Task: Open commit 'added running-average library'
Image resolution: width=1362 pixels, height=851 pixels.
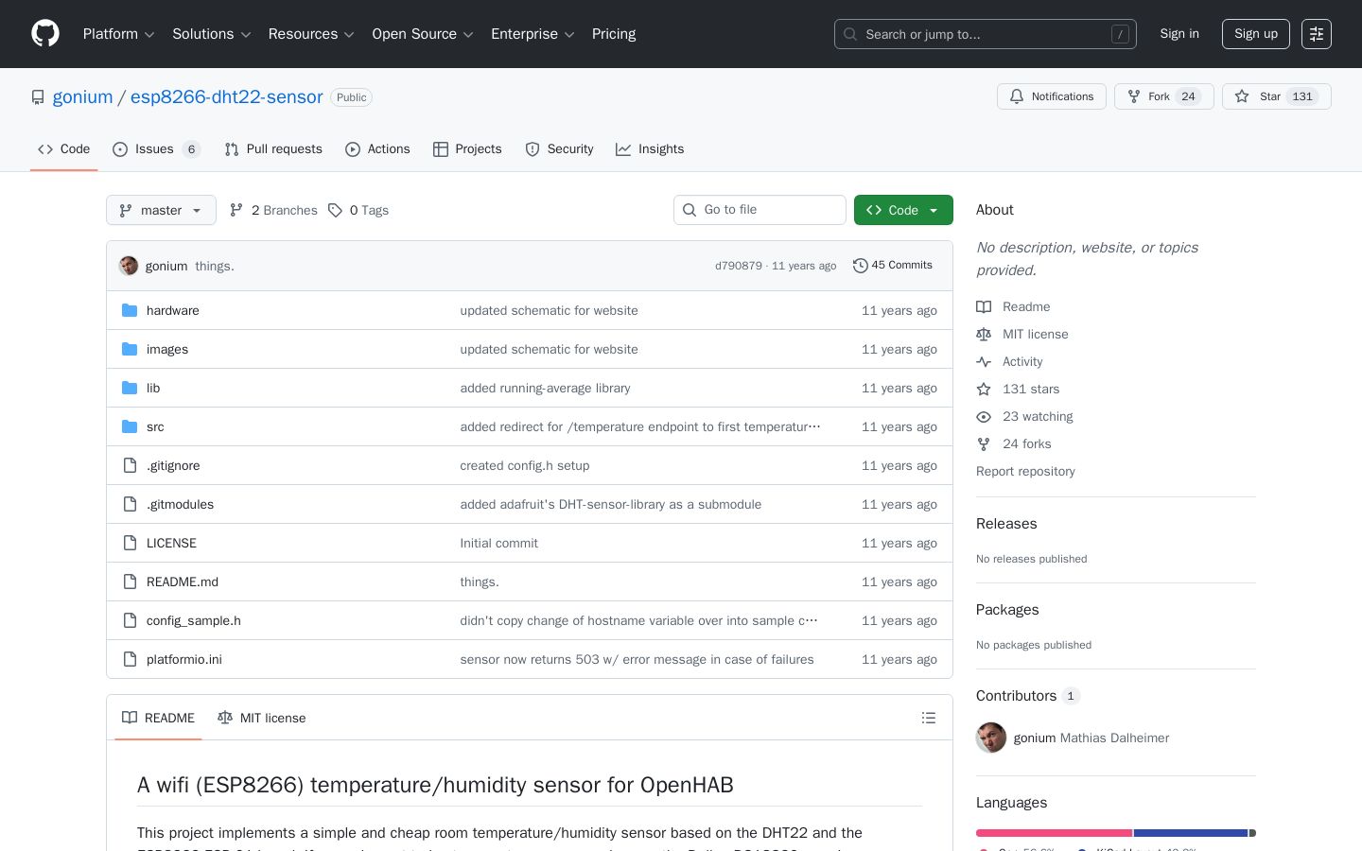Action: 545,388
